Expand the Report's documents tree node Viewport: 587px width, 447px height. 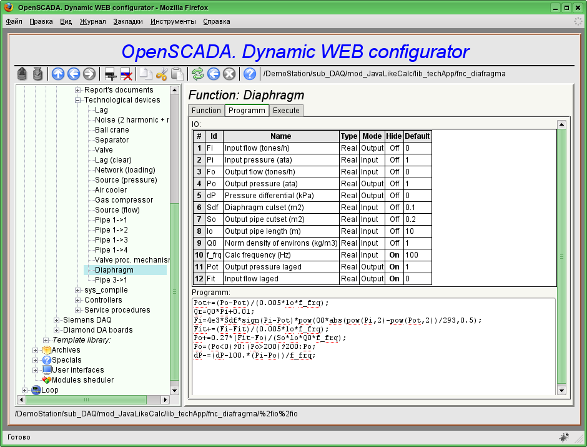pyautogui.click(x=77, y=90)
